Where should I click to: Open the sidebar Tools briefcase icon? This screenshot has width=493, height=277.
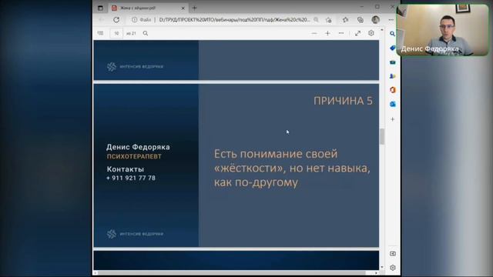[392, 62]
